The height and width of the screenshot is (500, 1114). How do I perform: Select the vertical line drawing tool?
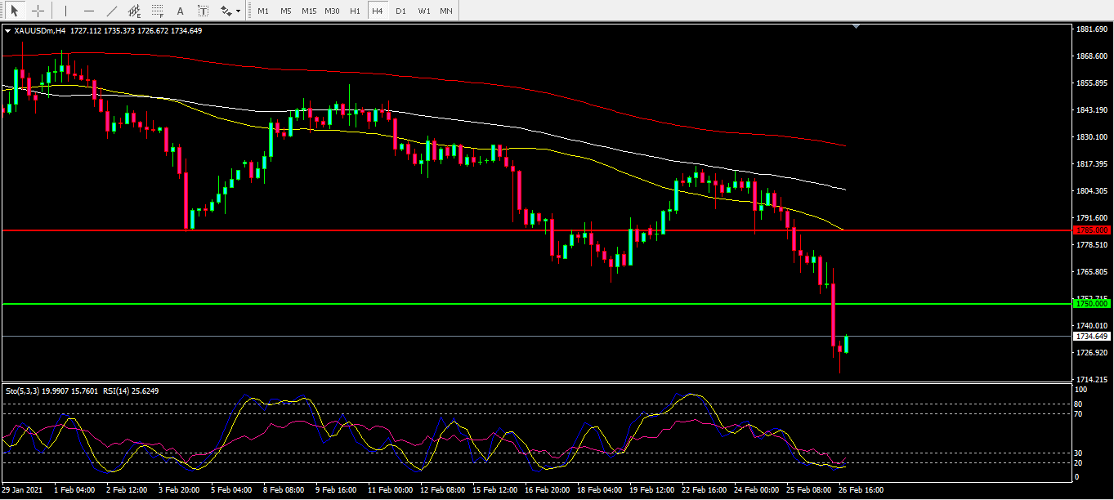pyautogui.click(x=66, y=11)
